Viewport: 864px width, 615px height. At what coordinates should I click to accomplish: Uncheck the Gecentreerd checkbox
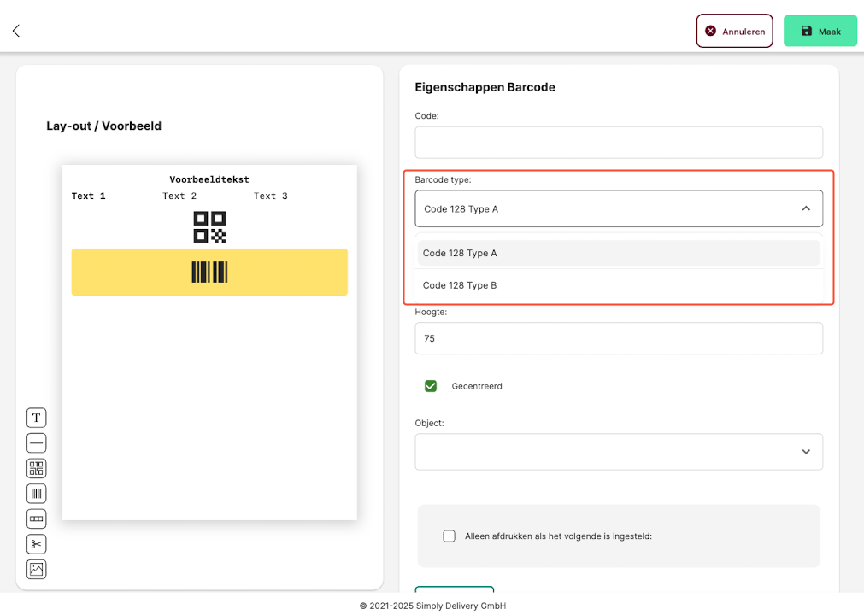(431, 386)
